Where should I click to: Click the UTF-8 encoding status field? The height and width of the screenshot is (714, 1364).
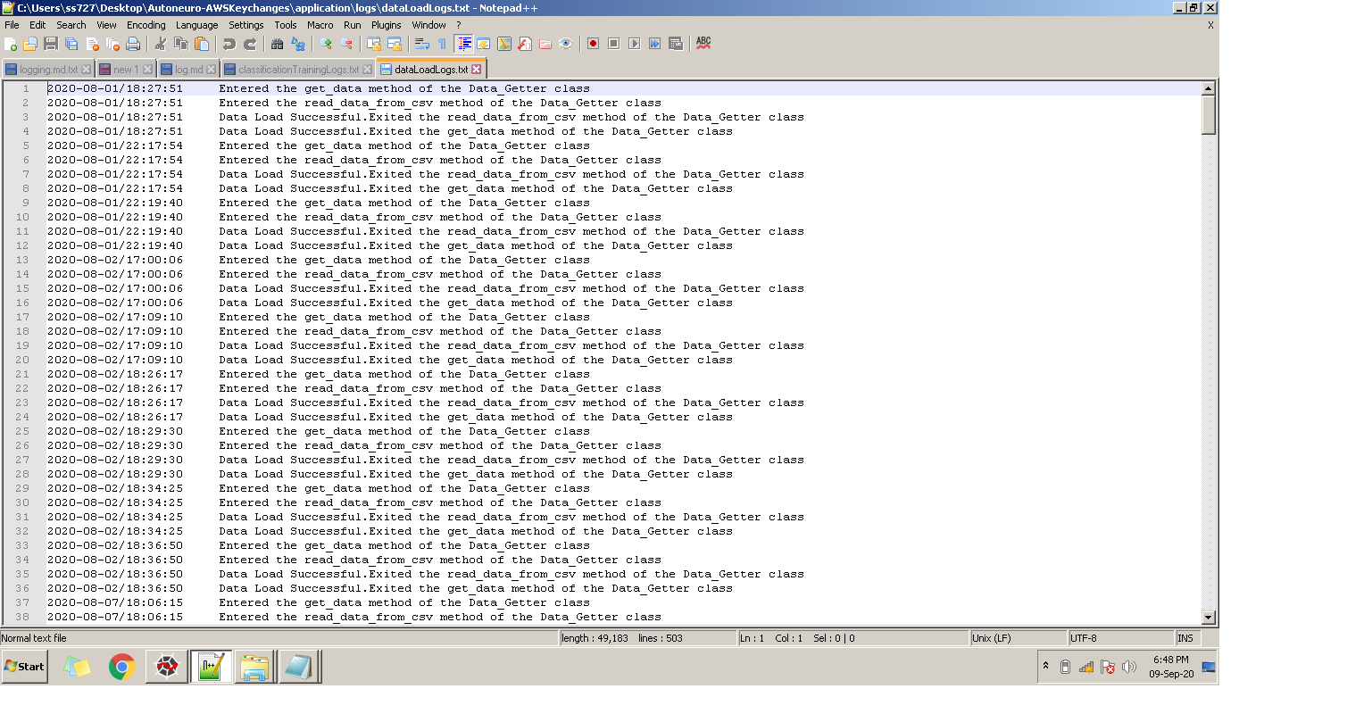1121,638
